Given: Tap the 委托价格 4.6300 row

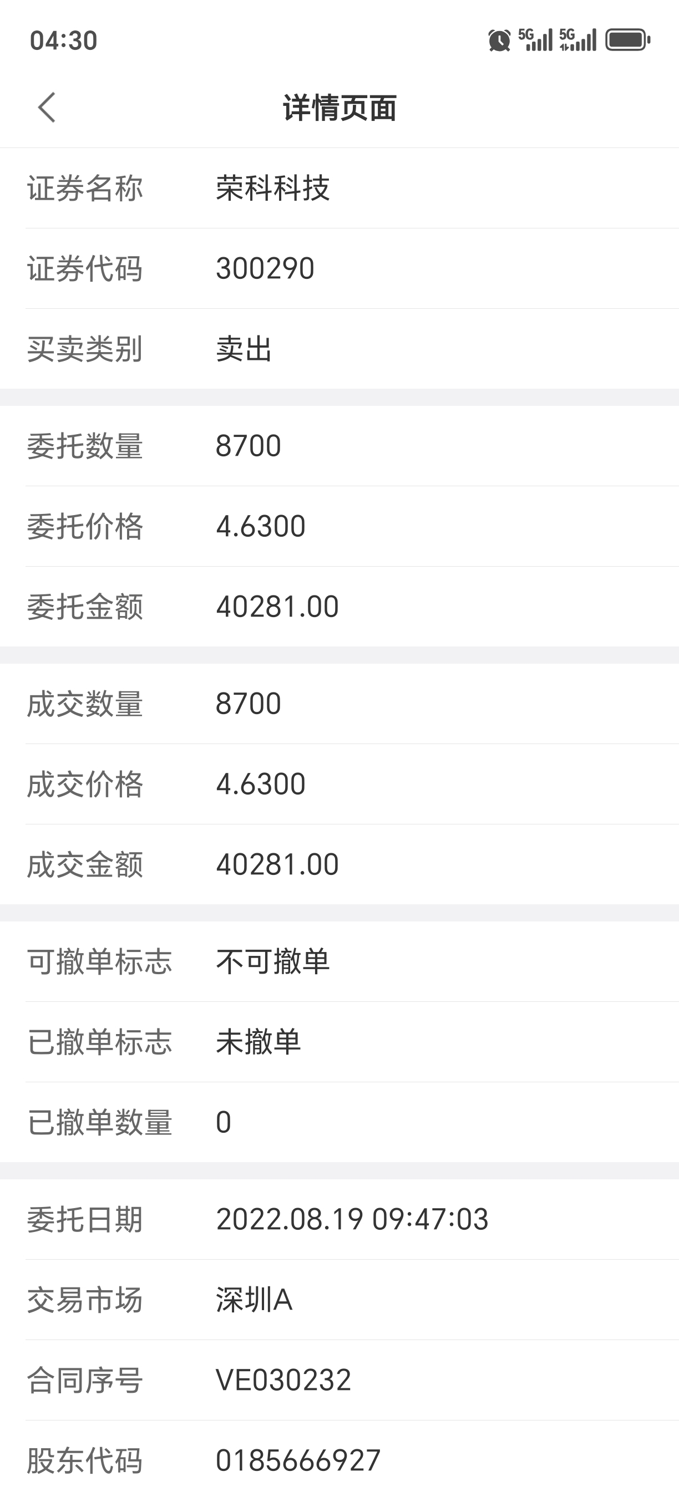Looking at the screenshot, I should coord(339,527).
